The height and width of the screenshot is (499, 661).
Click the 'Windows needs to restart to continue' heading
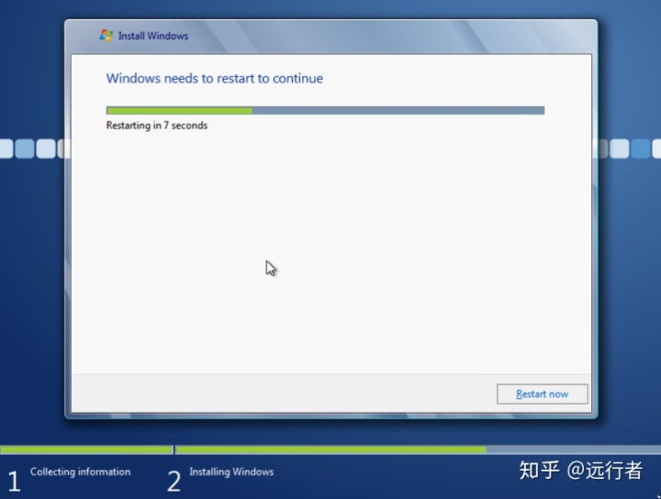click(215, 79)
